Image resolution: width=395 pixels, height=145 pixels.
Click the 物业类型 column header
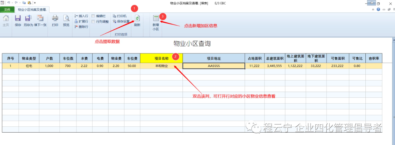[29, 58]
